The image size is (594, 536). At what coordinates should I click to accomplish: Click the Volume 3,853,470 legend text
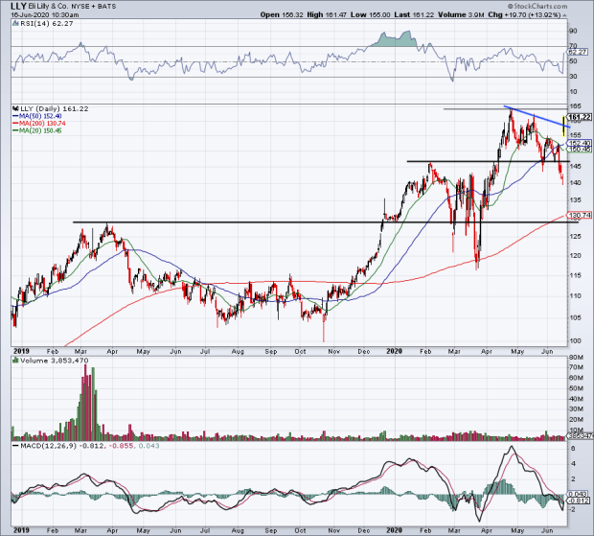[x=55, y=361]
